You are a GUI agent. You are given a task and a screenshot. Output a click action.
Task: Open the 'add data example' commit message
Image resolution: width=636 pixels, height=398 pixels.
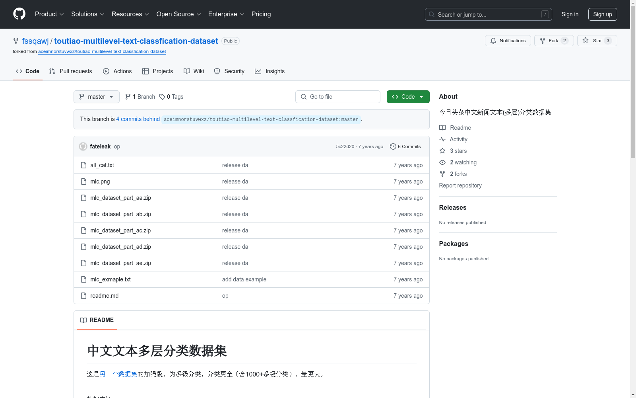pyautogui.click(x=244, y=279)
